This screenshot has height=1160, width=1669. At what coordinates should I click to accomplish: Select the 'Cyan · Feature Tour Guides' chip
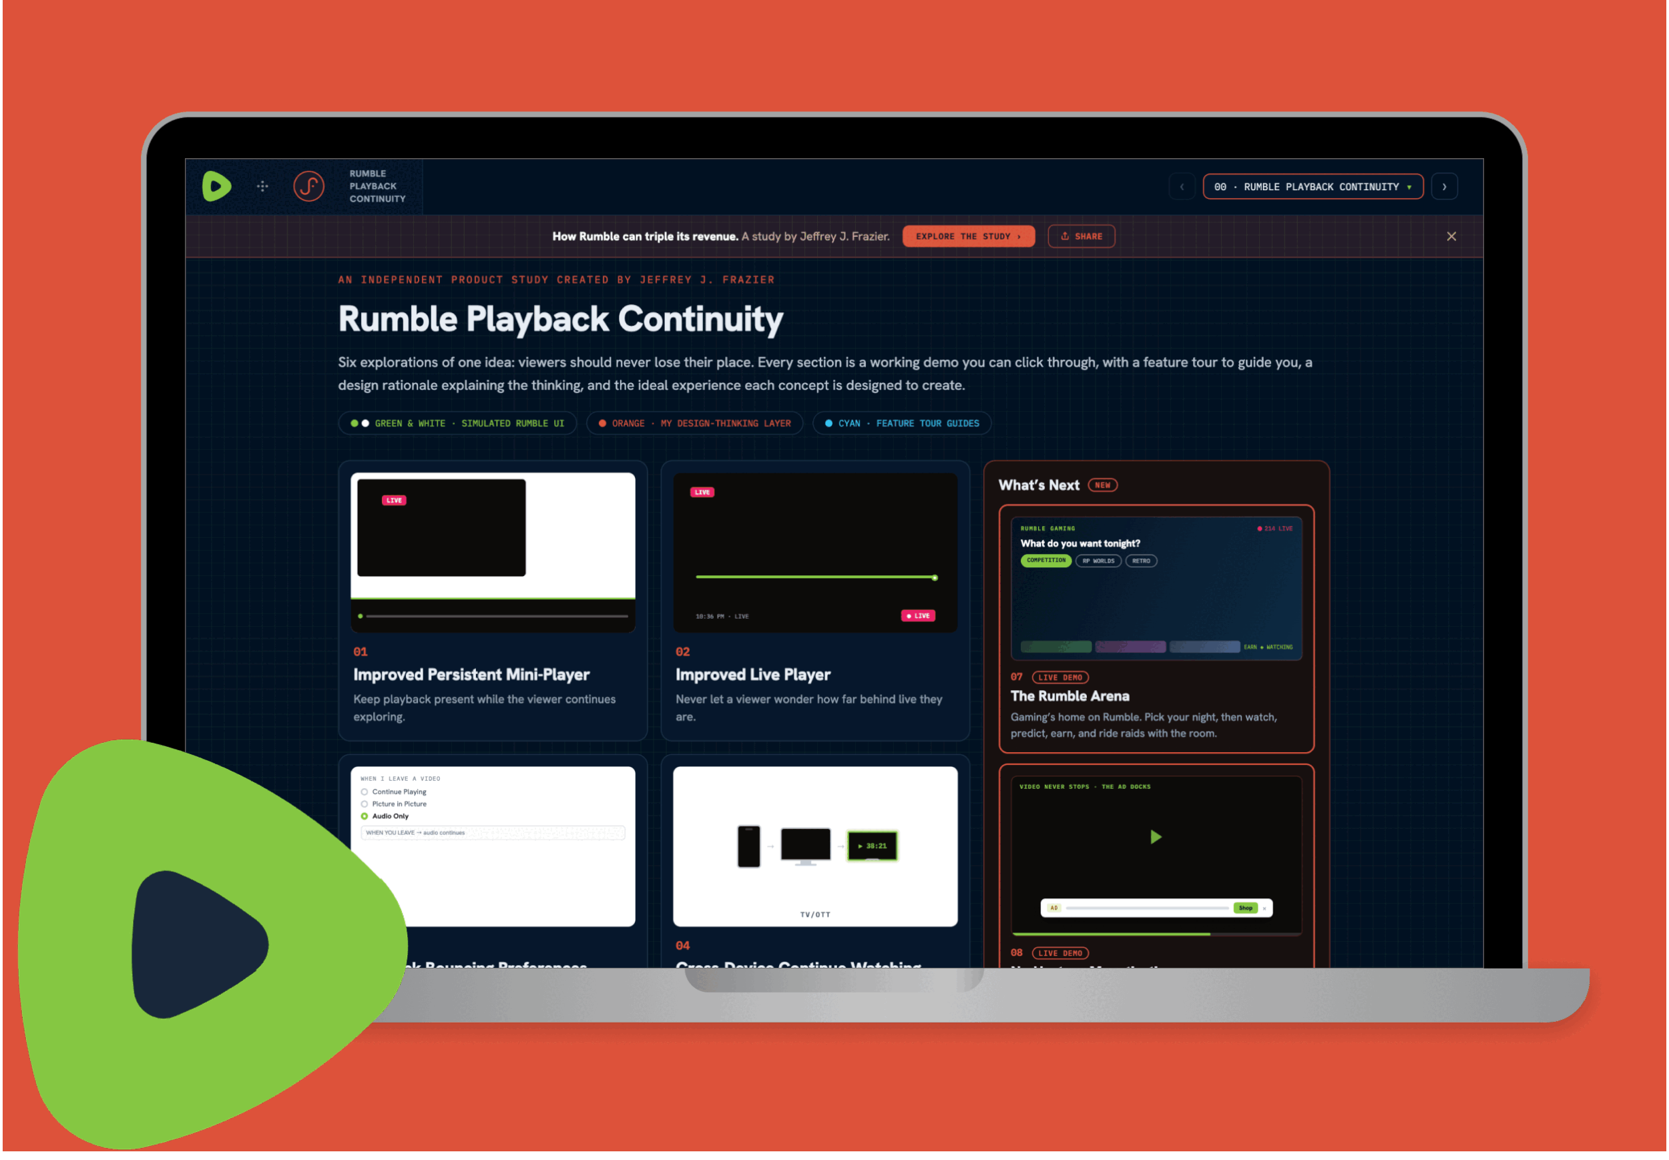(902, 424)
